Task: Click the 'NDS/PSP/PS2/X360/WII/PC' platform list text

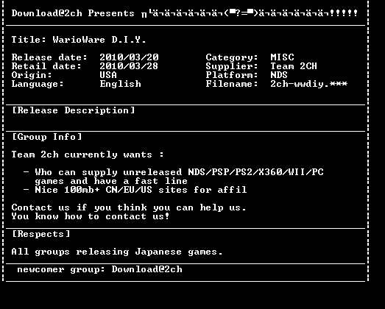Action: tap(255, 172)
